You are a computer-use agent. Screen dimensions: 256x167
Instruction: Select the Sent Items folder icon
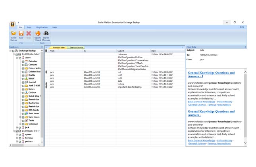pos(26,113)
